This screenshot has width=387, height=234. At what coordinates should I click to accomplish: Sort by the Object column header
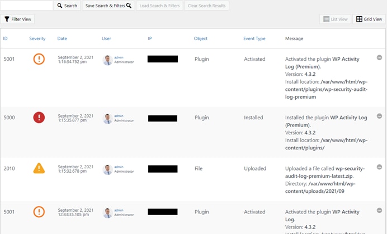pyautogui.click(x=200, y=38)
